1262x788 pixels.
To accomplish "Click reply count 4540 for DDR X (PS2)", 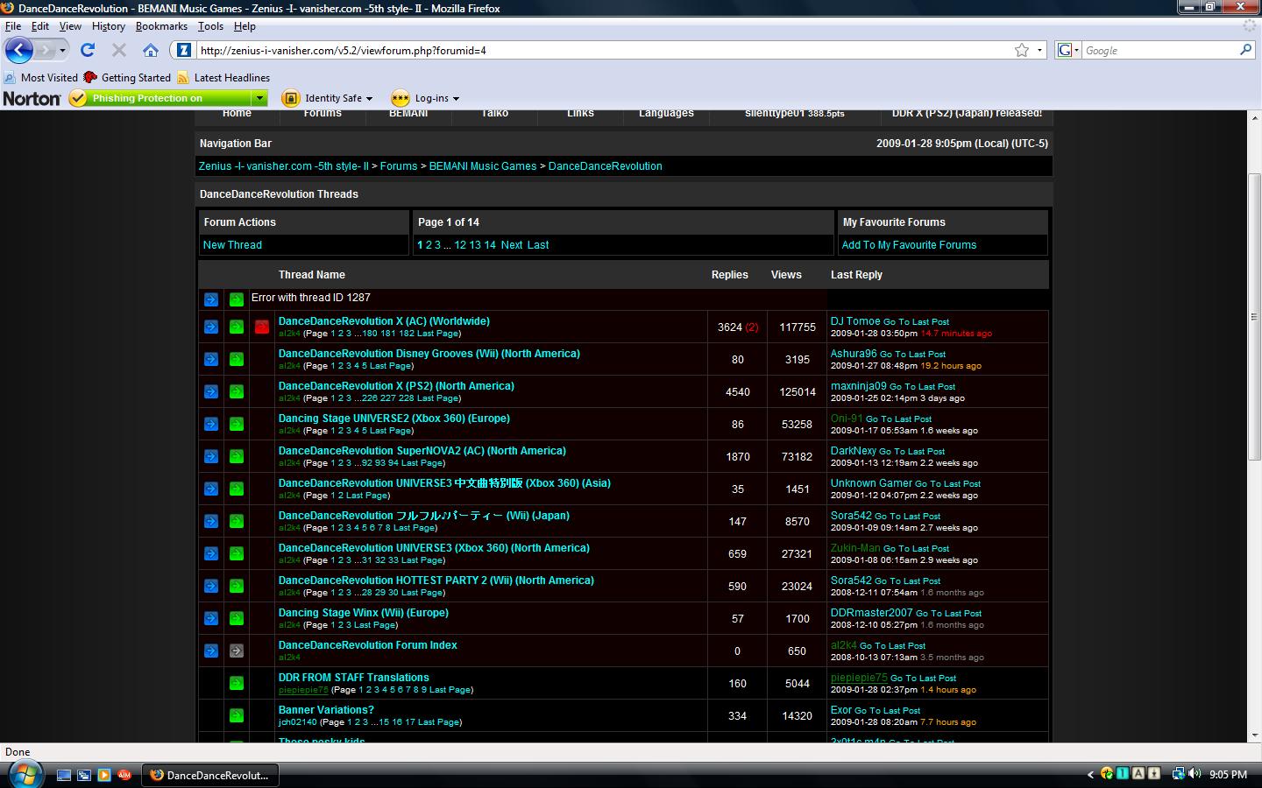I will [738, 391].
